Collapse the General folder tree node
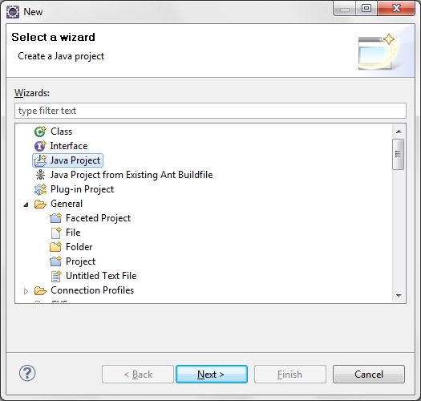The height and width of the screenshot is (401, 421). [26, 205]
